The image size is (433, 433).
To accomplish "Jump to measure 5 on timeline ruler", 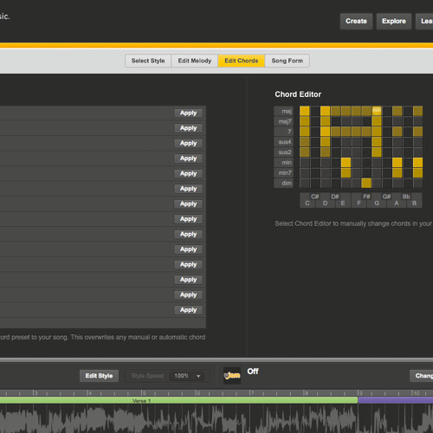I will pos(144,393).
